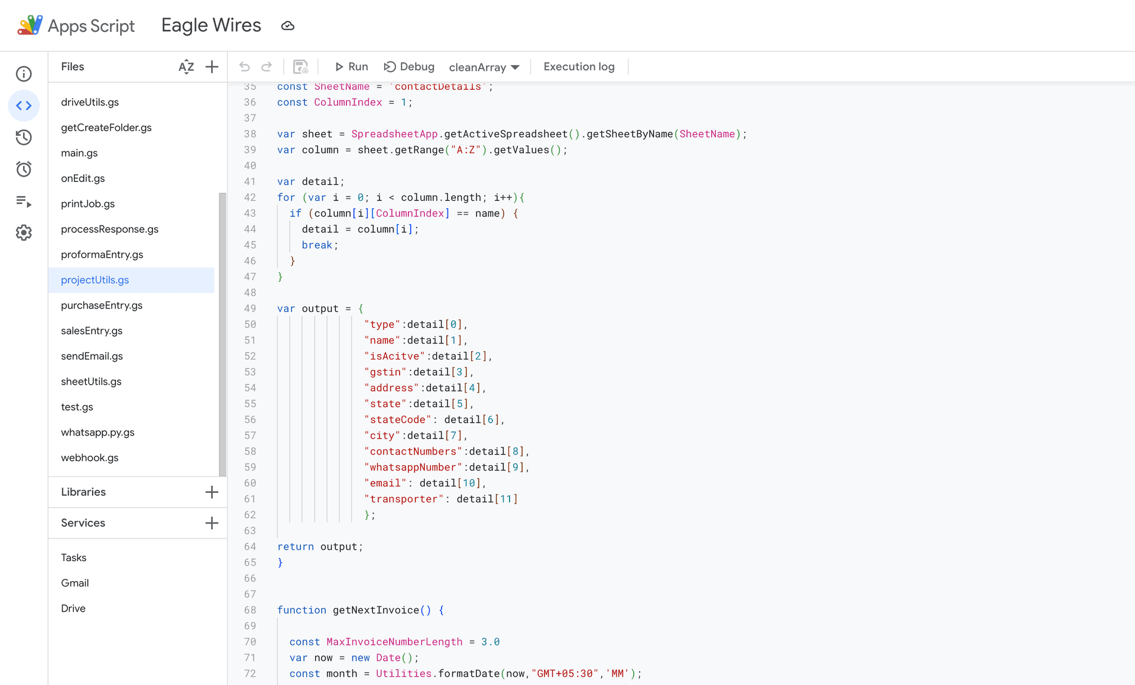
Task: Open the Execution log
Action: [x=579, y=67]
